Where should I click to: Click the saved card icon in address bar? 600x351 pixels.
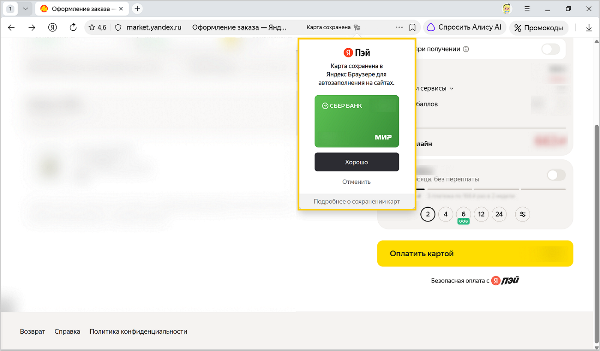pyautogui.click(x=357, y=27)
